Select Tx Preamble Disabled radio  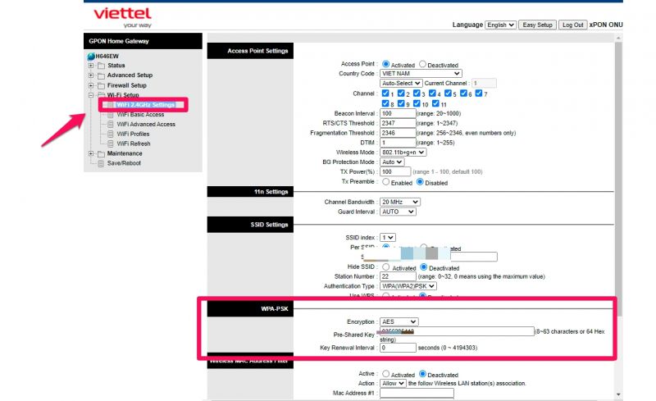(420, 182)
